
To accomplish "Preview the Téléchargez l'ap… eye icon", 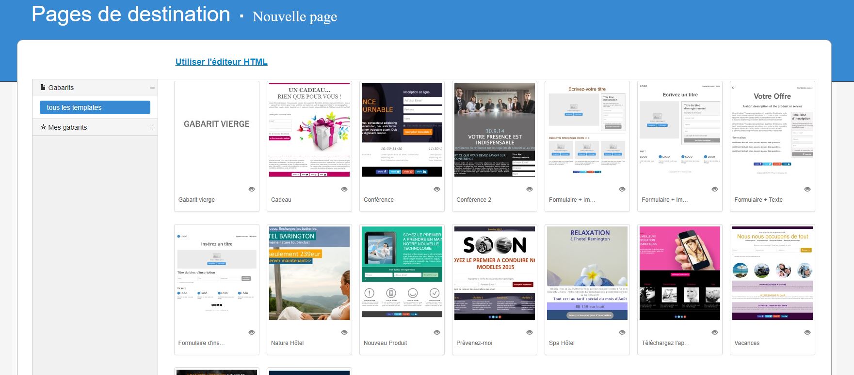I will click(715, 332).
